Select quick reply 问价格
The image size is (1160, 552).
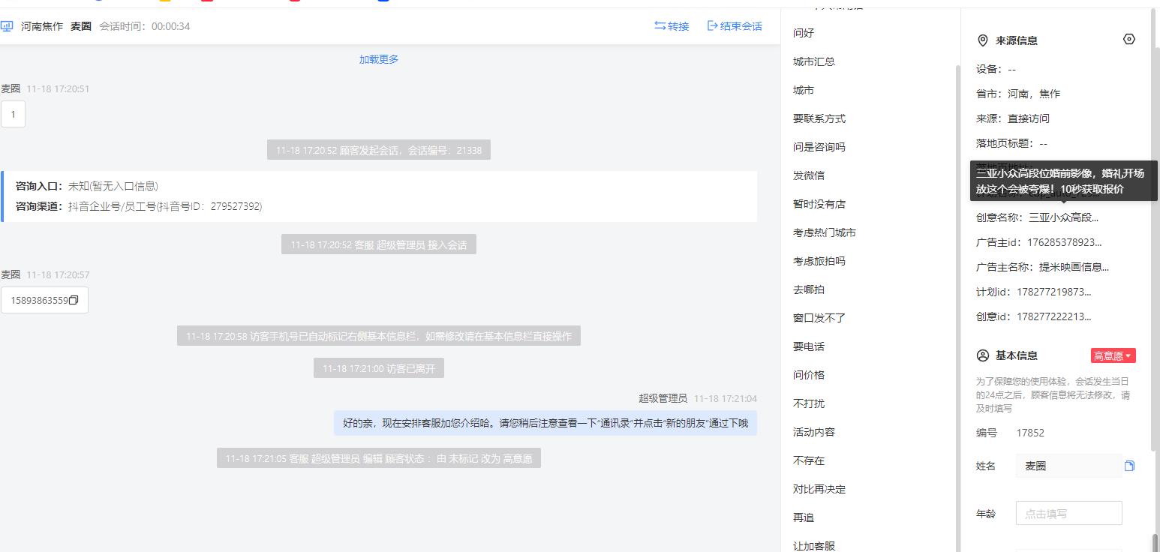(x=809, y=375)
